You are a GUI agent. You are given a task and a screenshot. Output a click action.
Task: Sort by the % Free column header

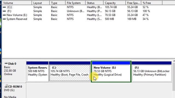point(152,3)
